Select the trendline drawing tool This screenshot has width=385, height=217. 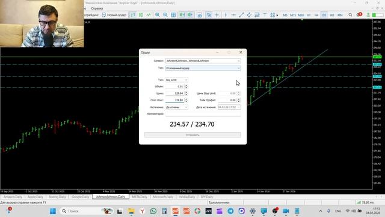coord(241,15)
